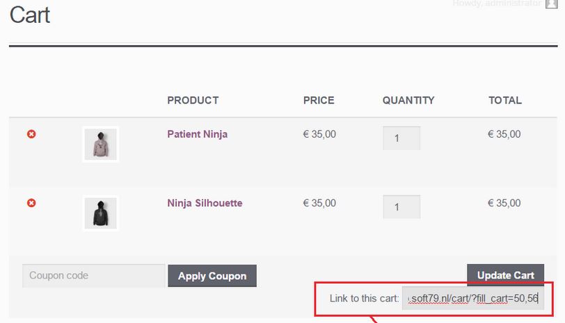
Task: Click the Cart page heading
Action: click(x=29, y=15)
